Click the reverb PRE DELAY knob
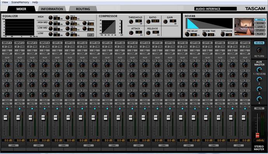 tap(188, 34)
